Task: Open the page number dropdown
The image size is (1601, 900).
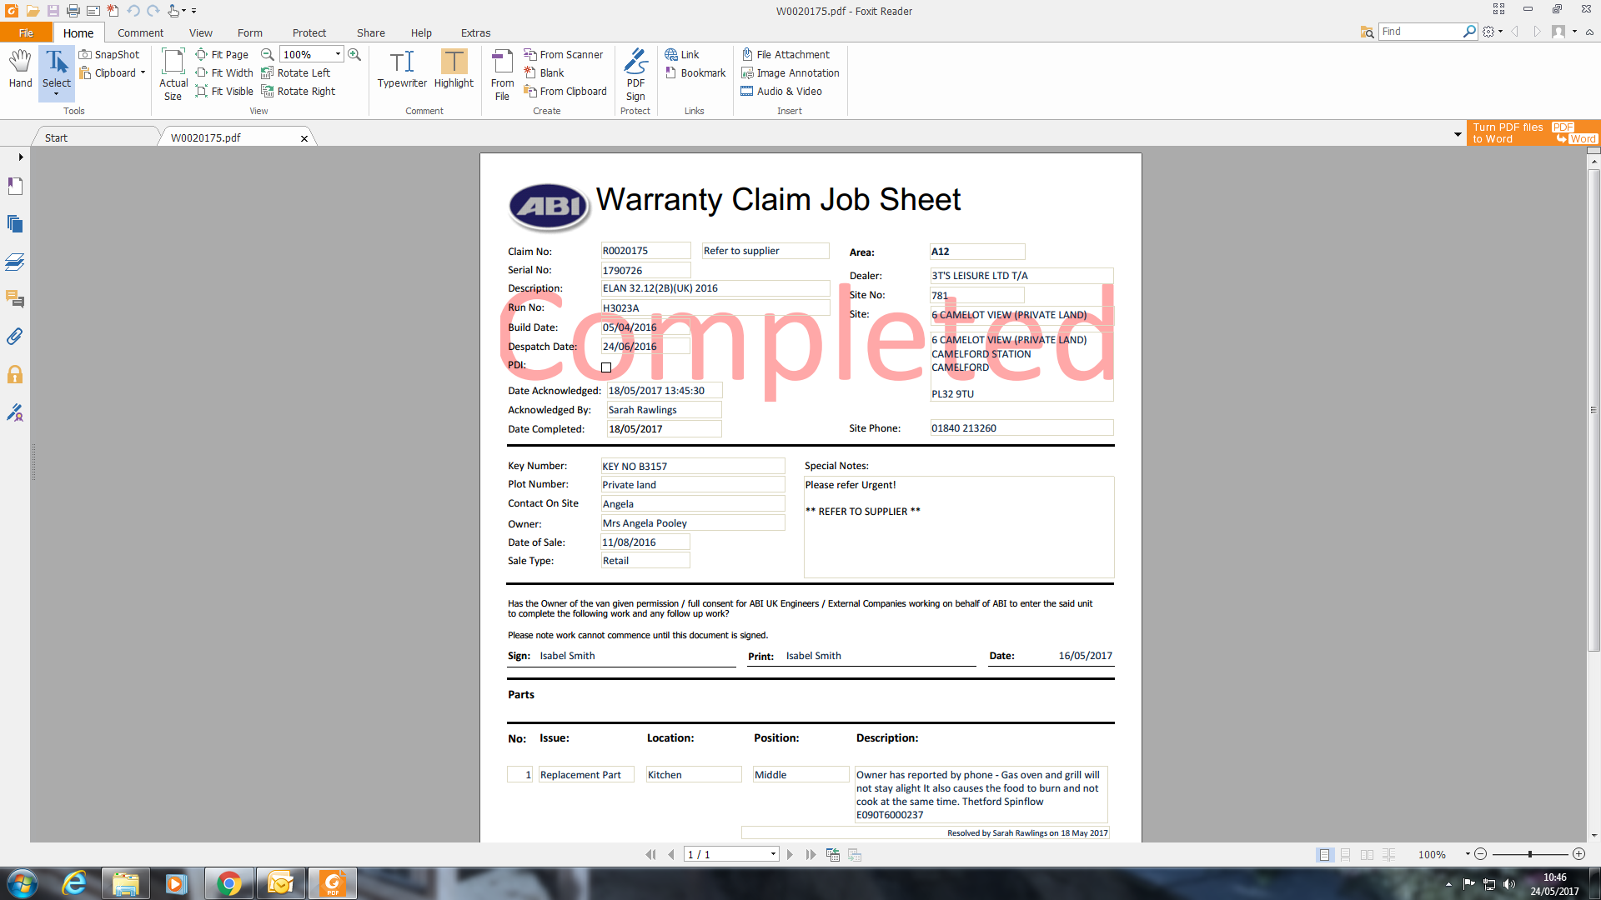Action: point(773,854)
